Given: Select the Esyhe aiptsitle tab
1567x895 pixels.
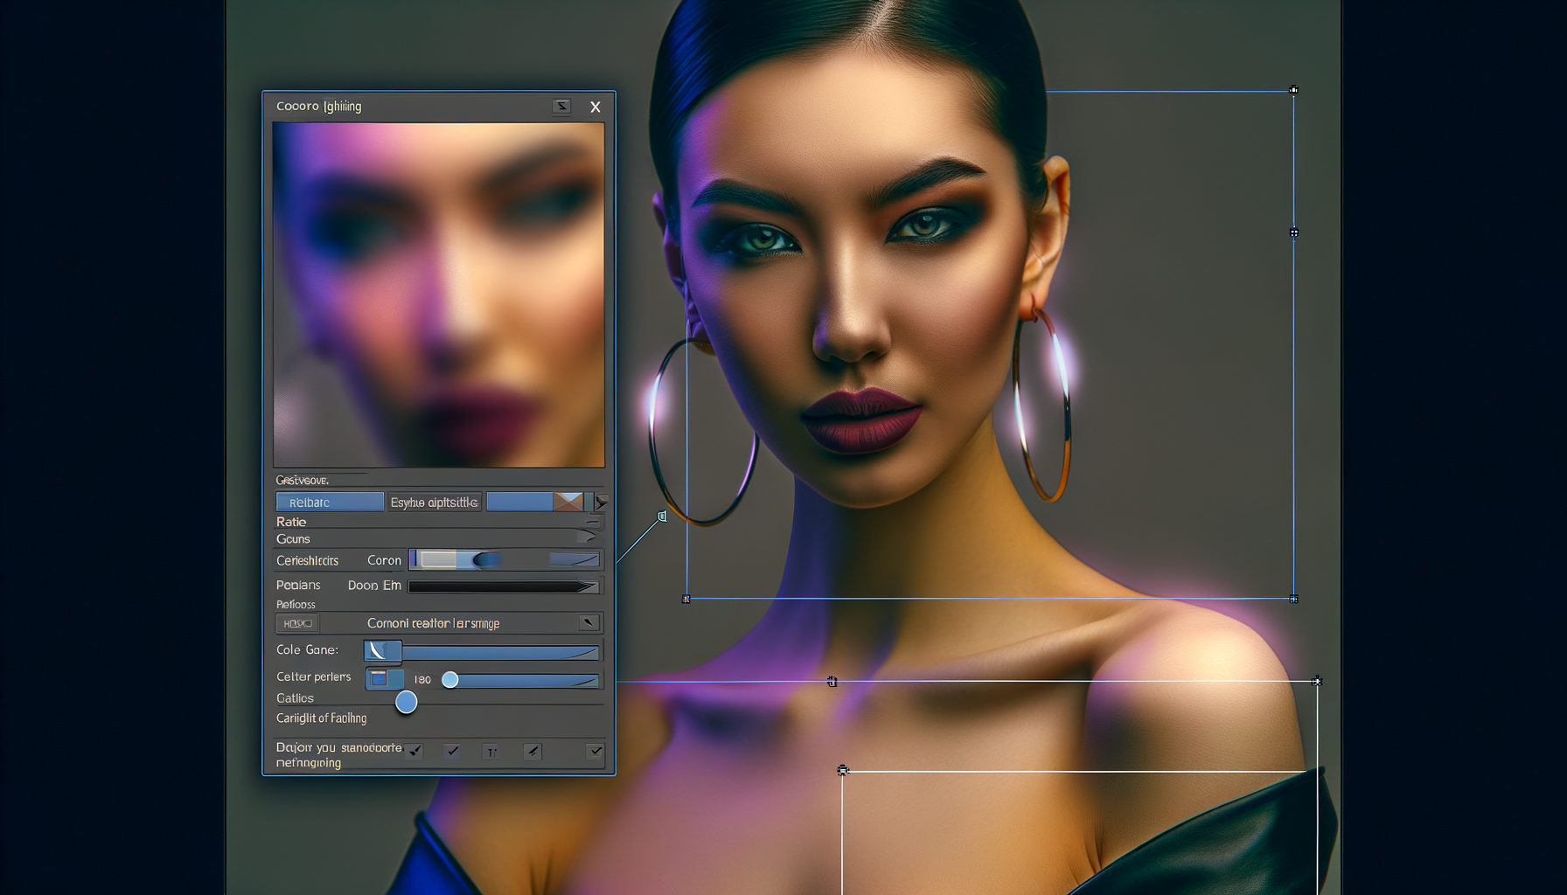Looking at the screenshot, I should [434, 501].
